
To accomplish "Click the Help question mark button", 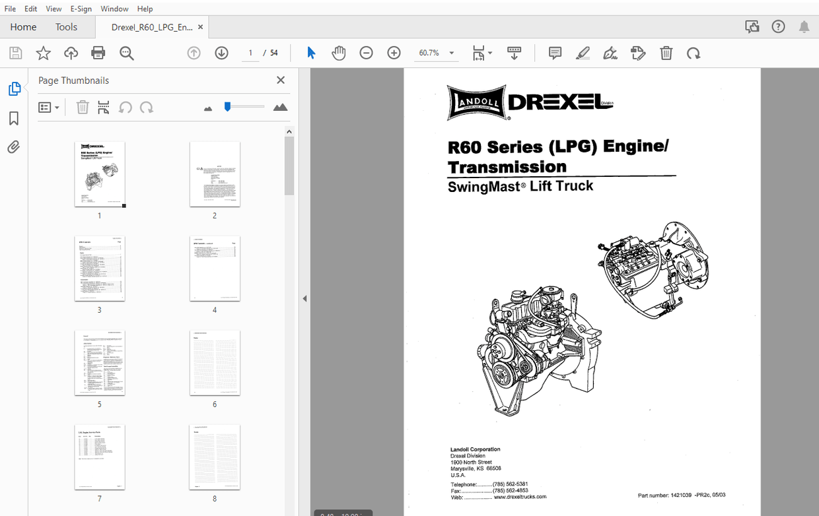I will (x=778, y=26).
